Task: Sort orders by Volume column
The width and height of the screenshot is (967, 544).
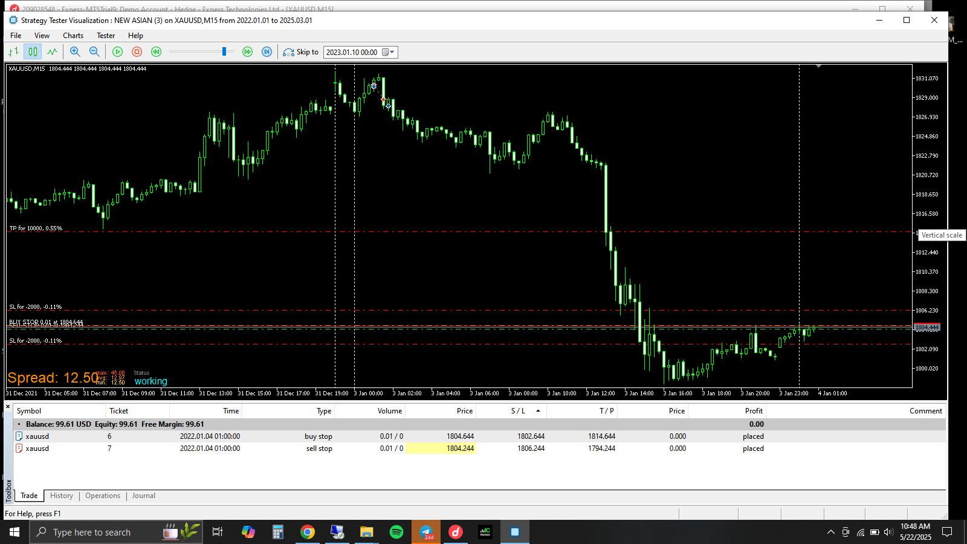Action: coord(369,411)
